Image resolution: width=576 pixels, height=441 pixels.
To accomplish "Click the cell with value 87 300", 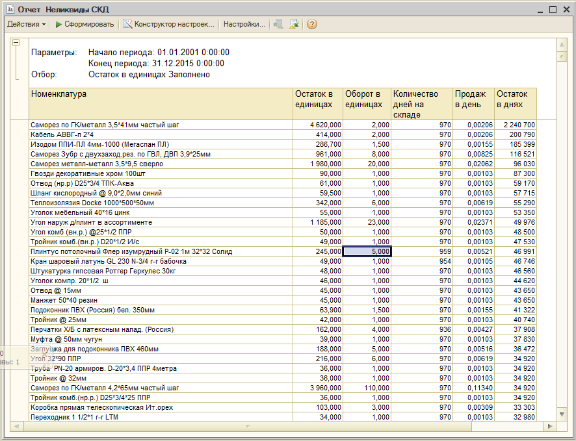I will 516,173.
